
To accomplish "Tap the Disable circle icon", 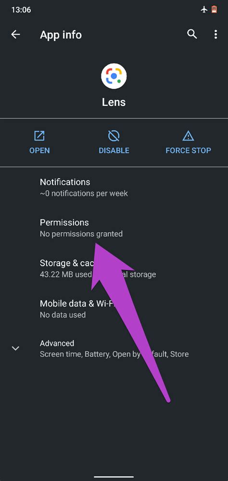I will (114, 136).
